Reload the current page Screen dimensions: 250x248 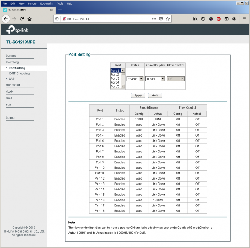pos(22,19)
